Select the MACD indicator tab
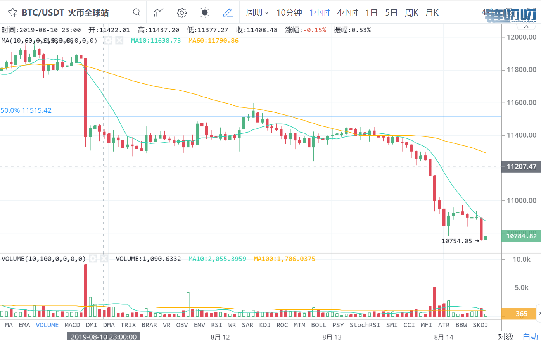The width and height of the screenshot is (541, 340). point(72,325)
